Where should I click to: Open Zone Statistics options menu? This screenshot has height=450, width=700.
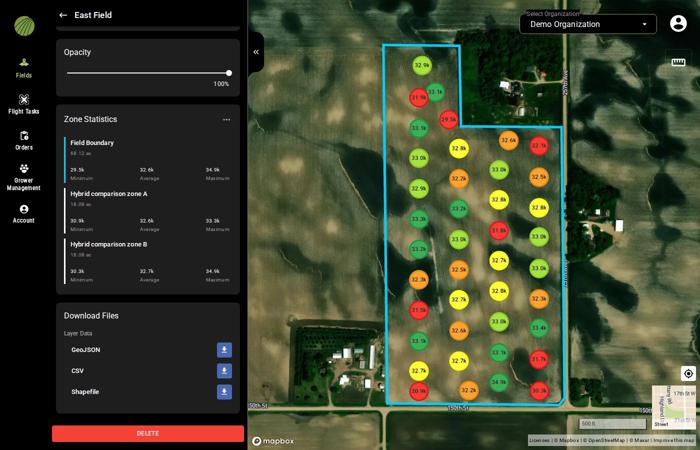click(226, 119)
